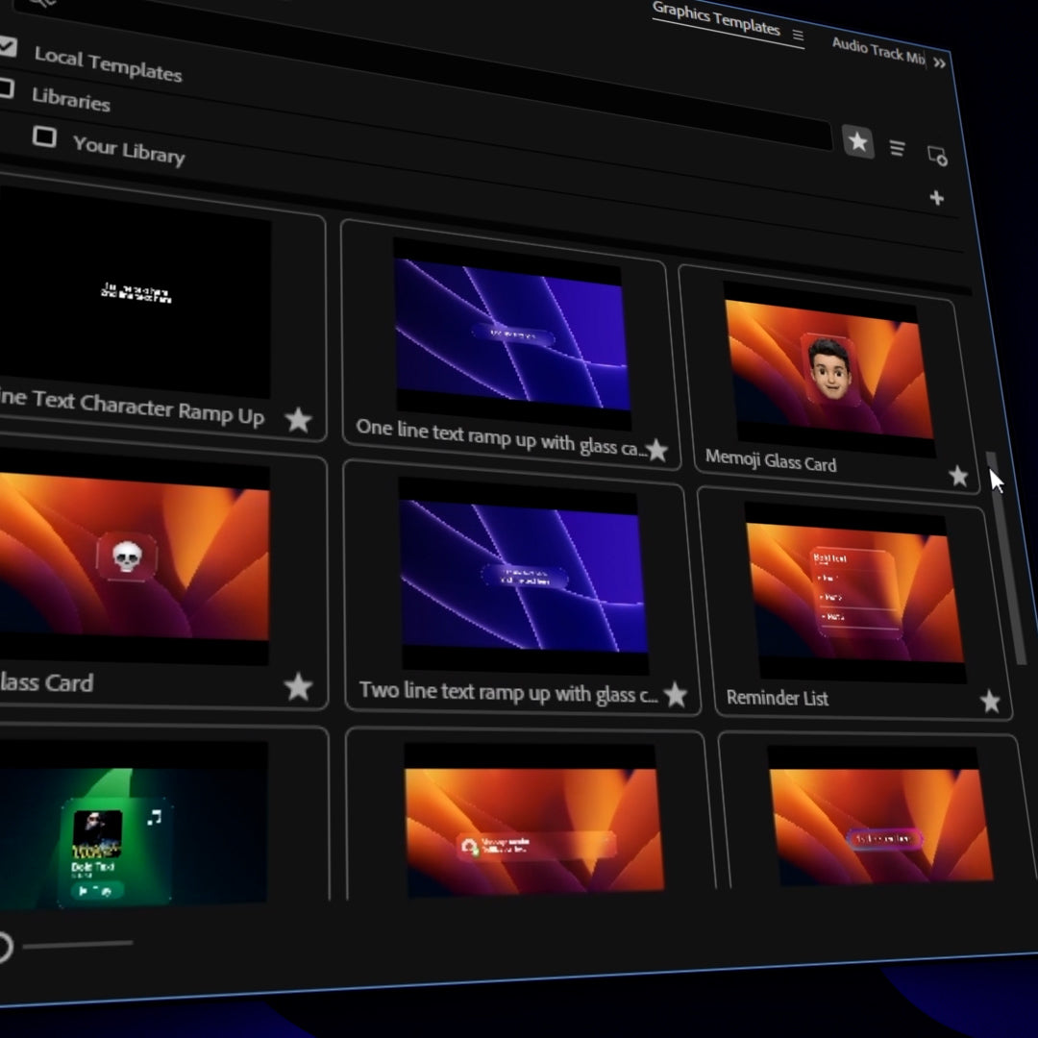Favorite One line text ramp up template
This screenshot has width=1038, height=1038.
(656, 450)
